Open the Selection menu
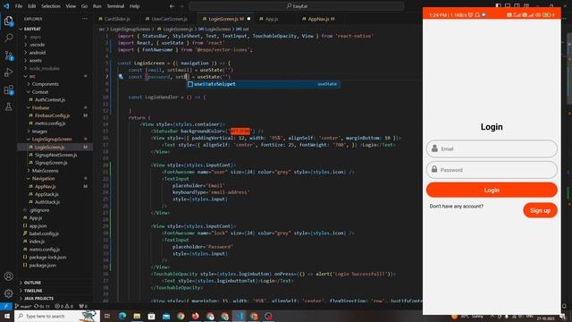Screen dimensions: 572x322 pyautogui.click(x=51, y=6)
